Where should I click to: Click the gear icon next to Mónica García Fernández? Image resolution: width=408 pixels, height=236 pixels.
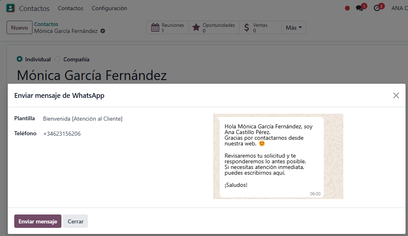coord(103,31)
